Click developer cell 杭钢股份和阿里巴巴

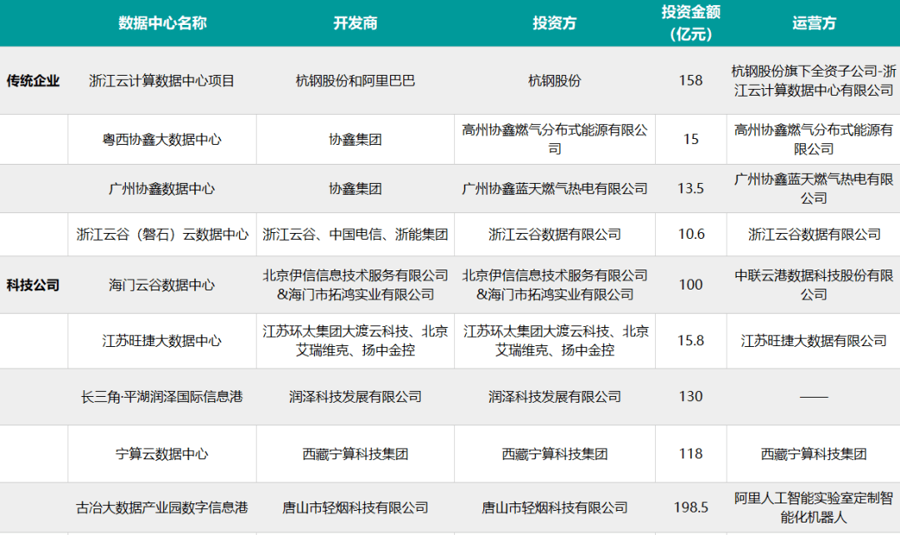[355, 81]
